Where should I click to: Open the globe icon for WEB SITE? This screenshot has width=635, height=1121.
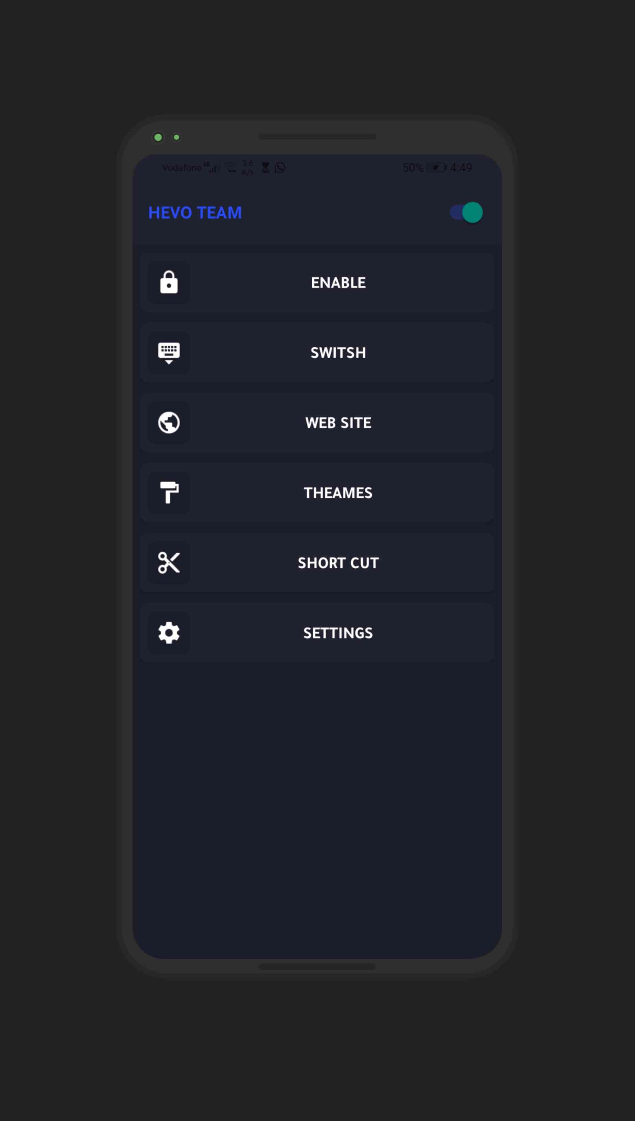pos(168,422)
